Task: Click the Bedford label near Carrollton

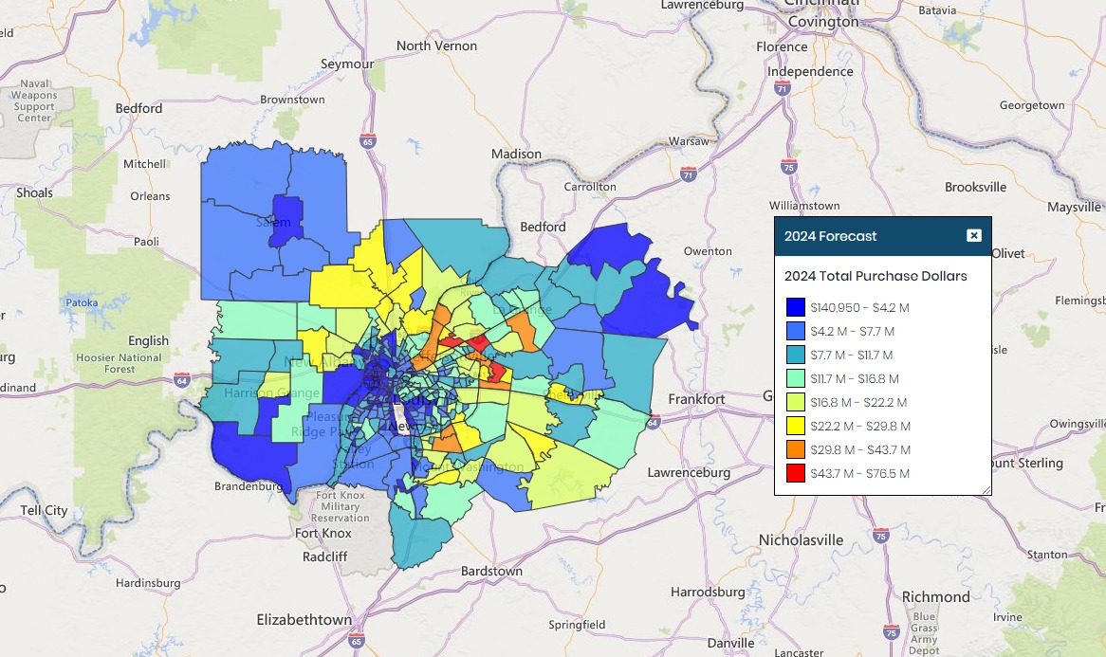Action: click(543, 227)
